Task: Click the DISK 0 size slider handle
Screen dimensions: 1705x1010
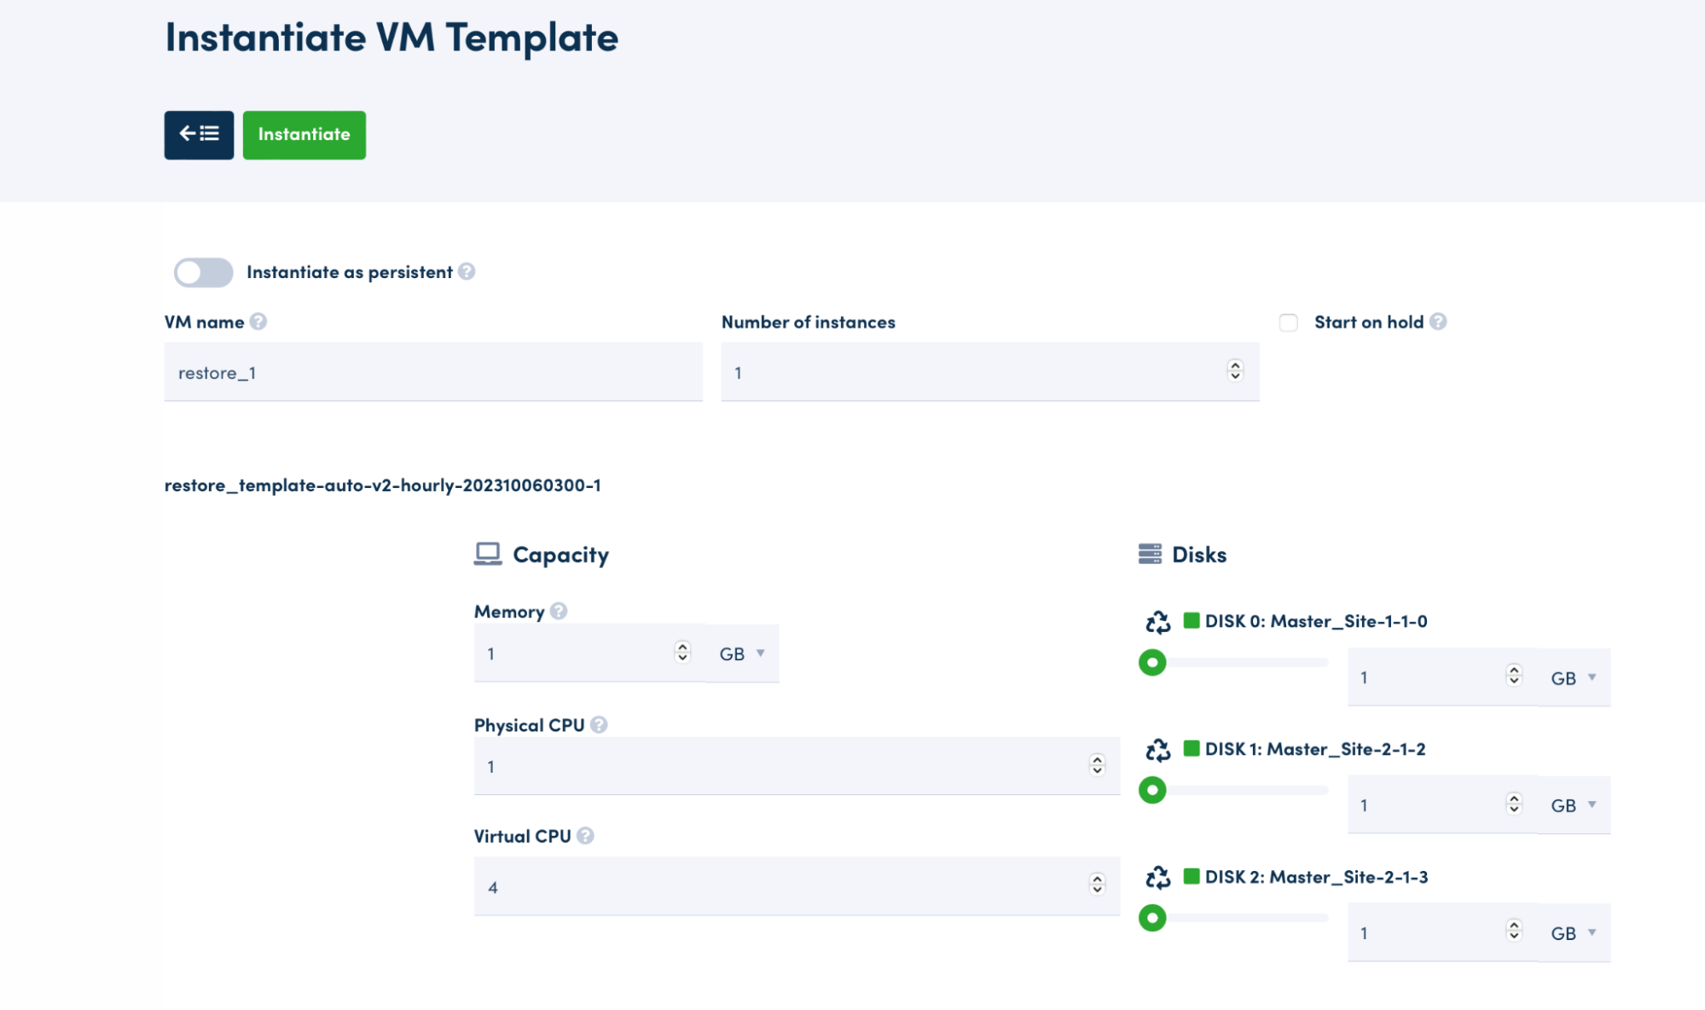Action: click(1152, 662)
